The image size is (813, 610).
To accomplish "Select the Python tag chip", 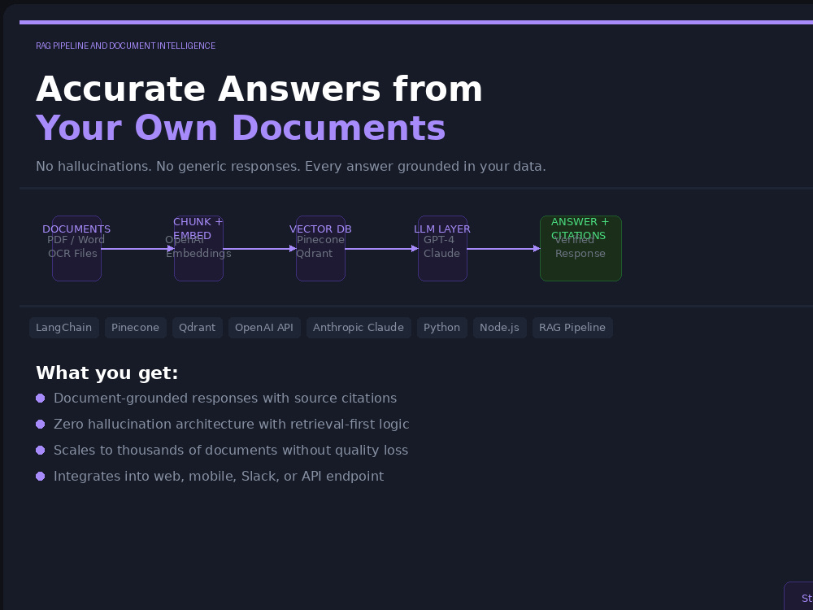I will (x=441, y=328).
